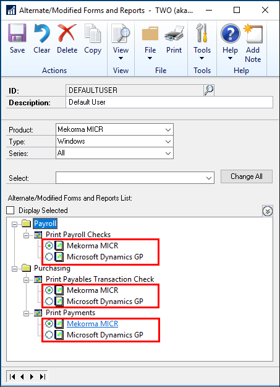Select Print Payments tree label
Image resolution: width=280 pixels, height=387 pixels.
point(70,313)
